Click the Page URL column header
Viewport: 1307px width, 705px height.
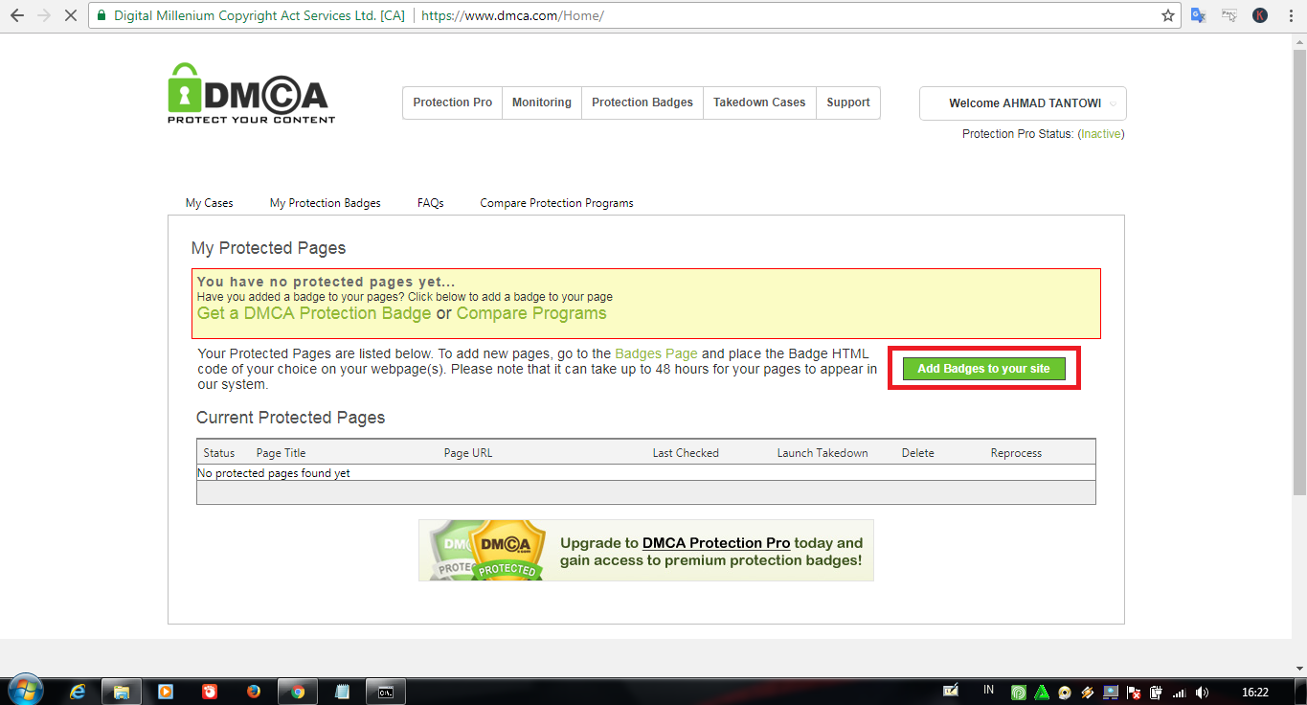(x=468, y=453)
